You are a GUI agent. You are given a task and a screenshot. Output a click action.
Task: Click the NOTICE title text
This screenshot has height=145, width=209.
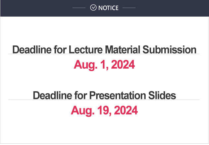tap(108, 8)
